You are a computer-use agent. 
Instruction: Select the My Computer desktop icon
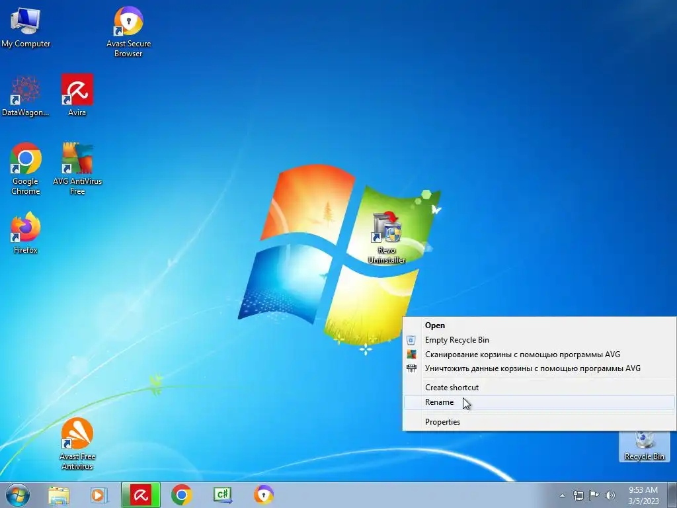point(26,26)
